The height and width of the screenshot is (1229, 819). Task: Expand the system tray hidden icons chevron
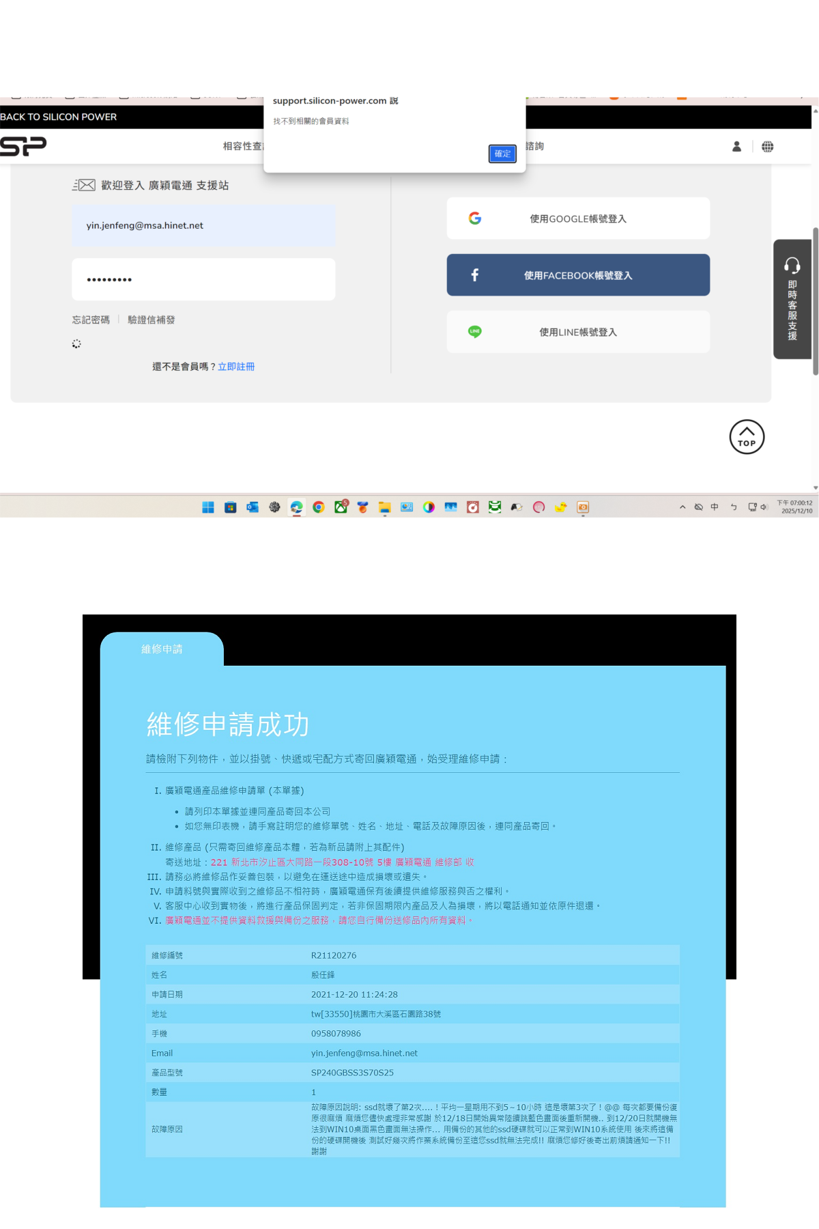[682, 507]
